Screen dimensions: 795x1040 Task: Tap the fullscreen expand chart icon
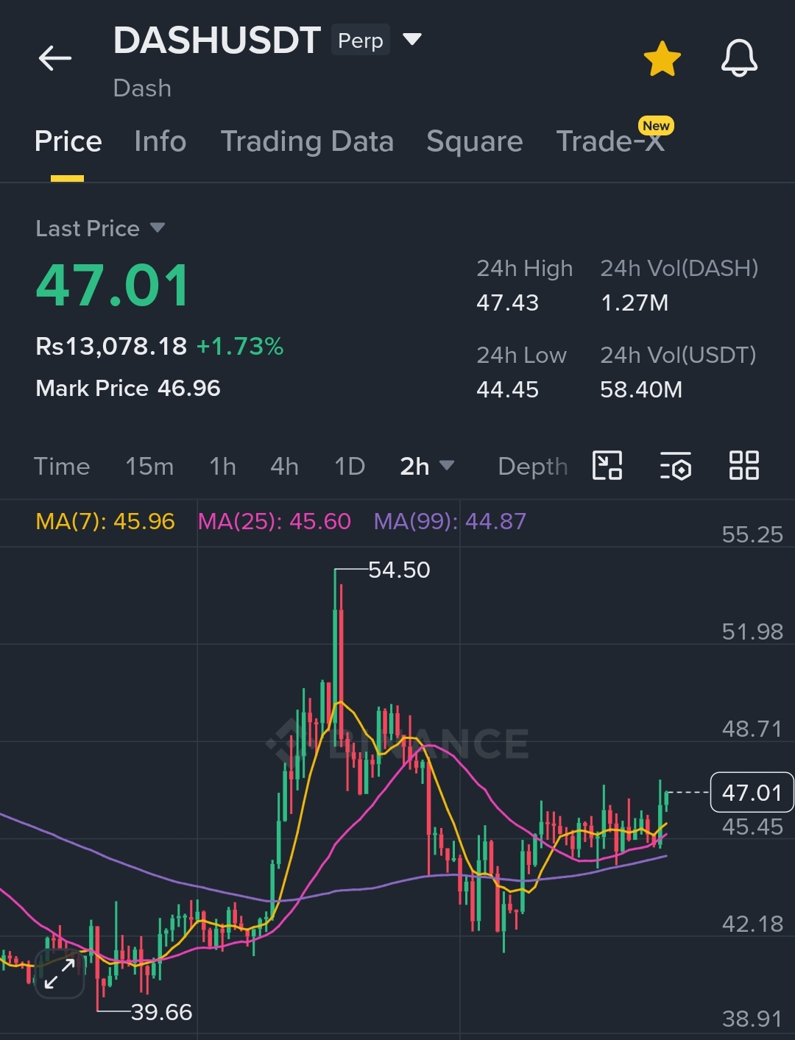tap(60, 974)
